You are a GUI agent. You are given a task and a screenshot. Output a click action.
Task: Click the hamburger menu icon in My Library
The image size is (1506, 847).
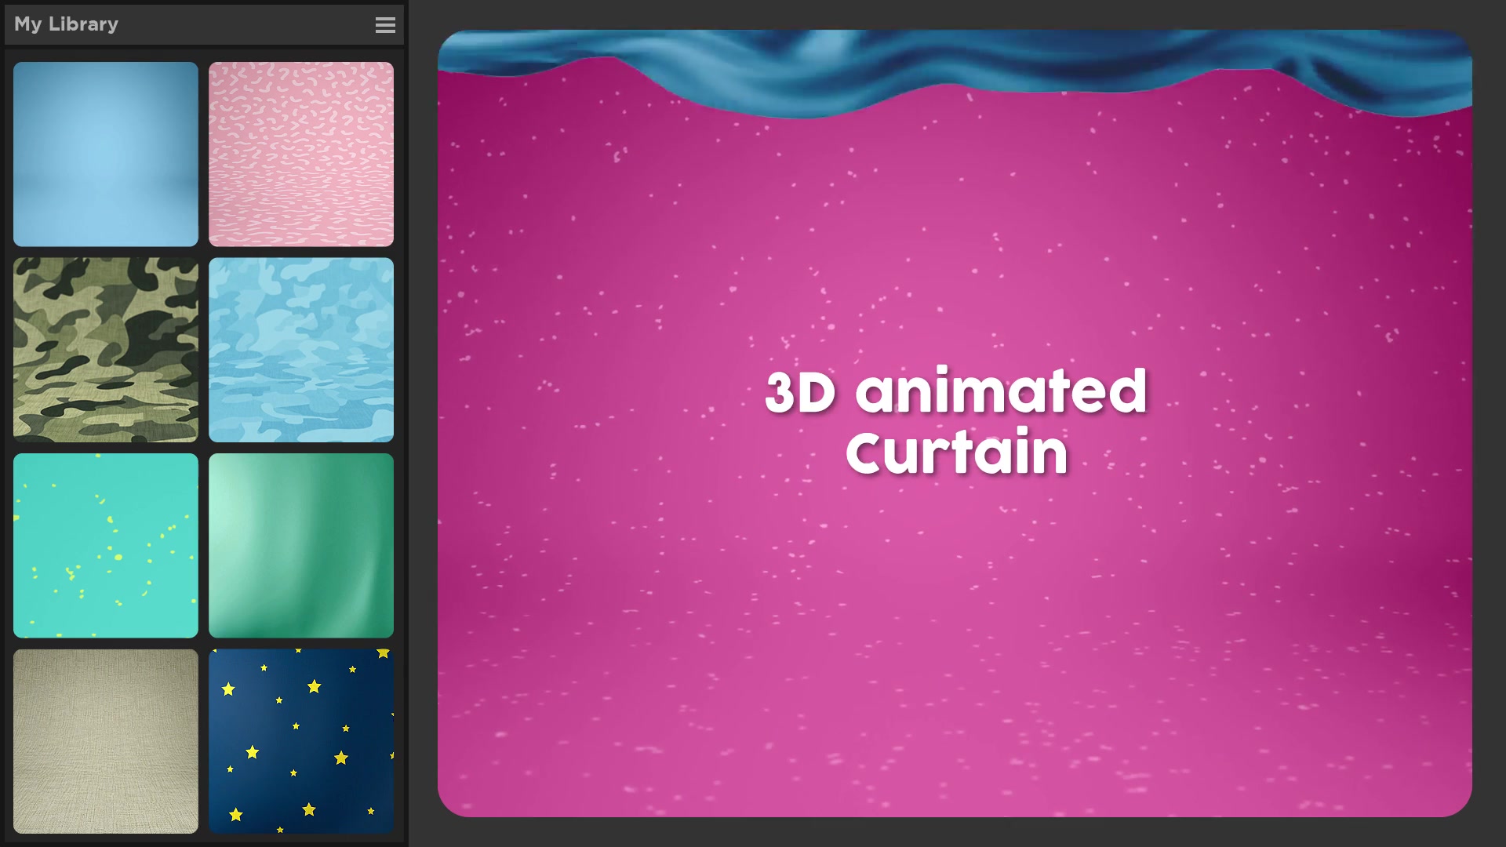(x=385, y=25)
